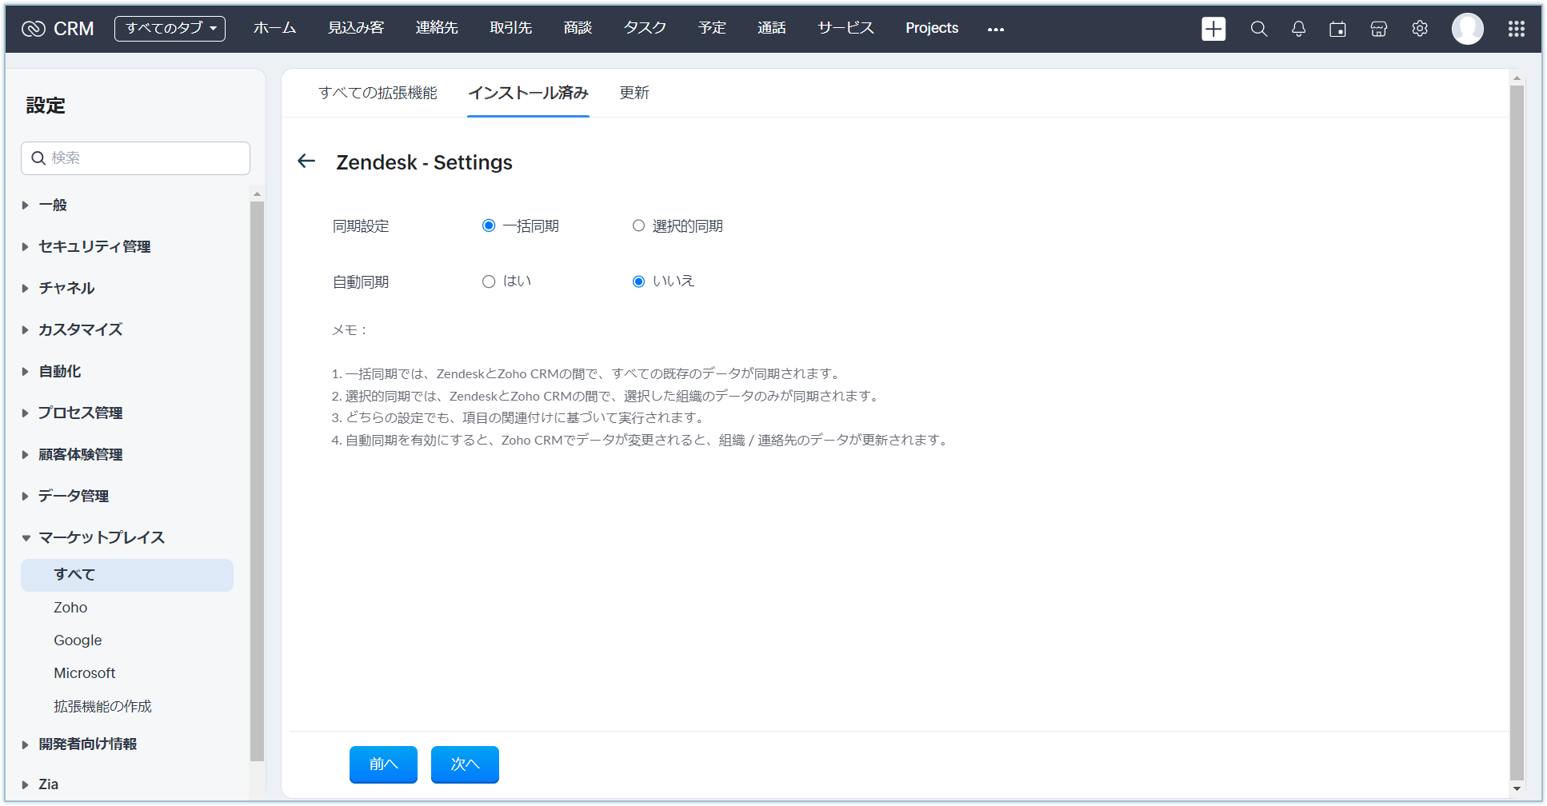This screenshot has height=806, width=1547.
Task: Open the 商談 menu item
Action: coord(578,28)
